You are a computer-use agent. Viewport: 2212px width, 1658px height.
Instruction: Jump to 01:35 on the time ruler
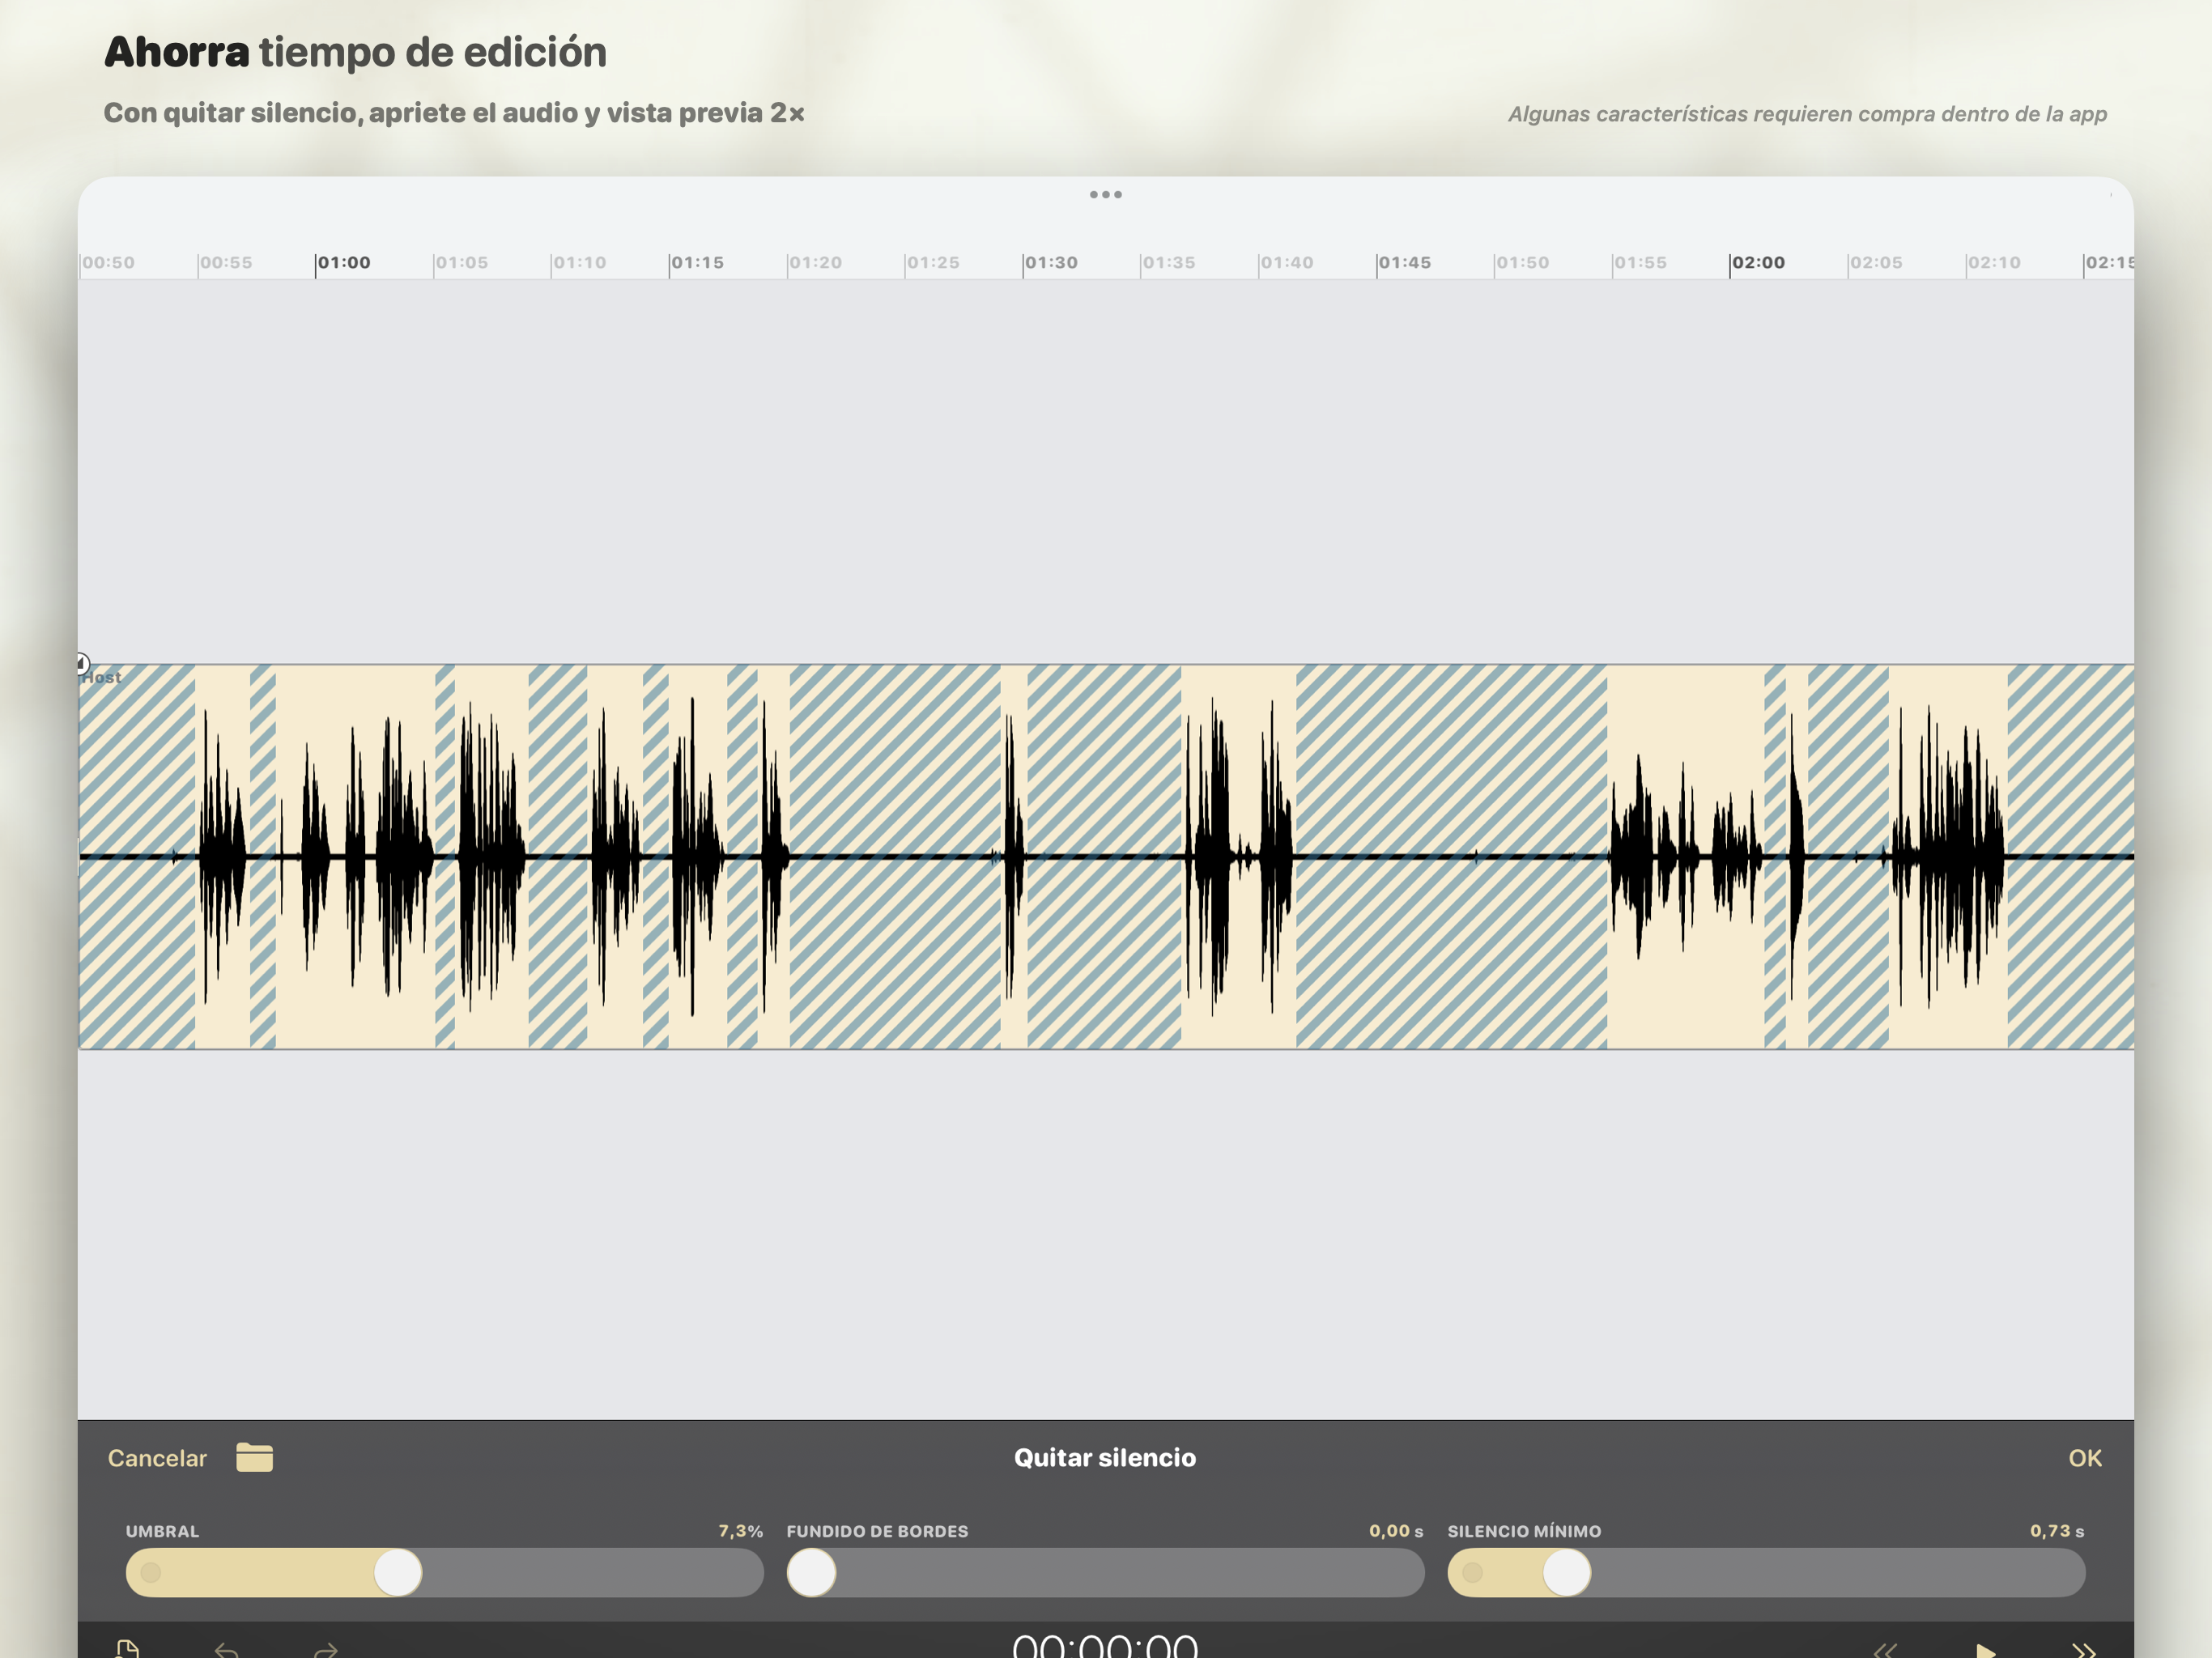[x=1169, y=263]
